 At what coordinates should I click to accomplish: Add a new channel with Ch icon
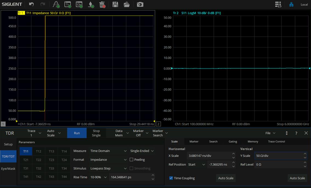79,4
